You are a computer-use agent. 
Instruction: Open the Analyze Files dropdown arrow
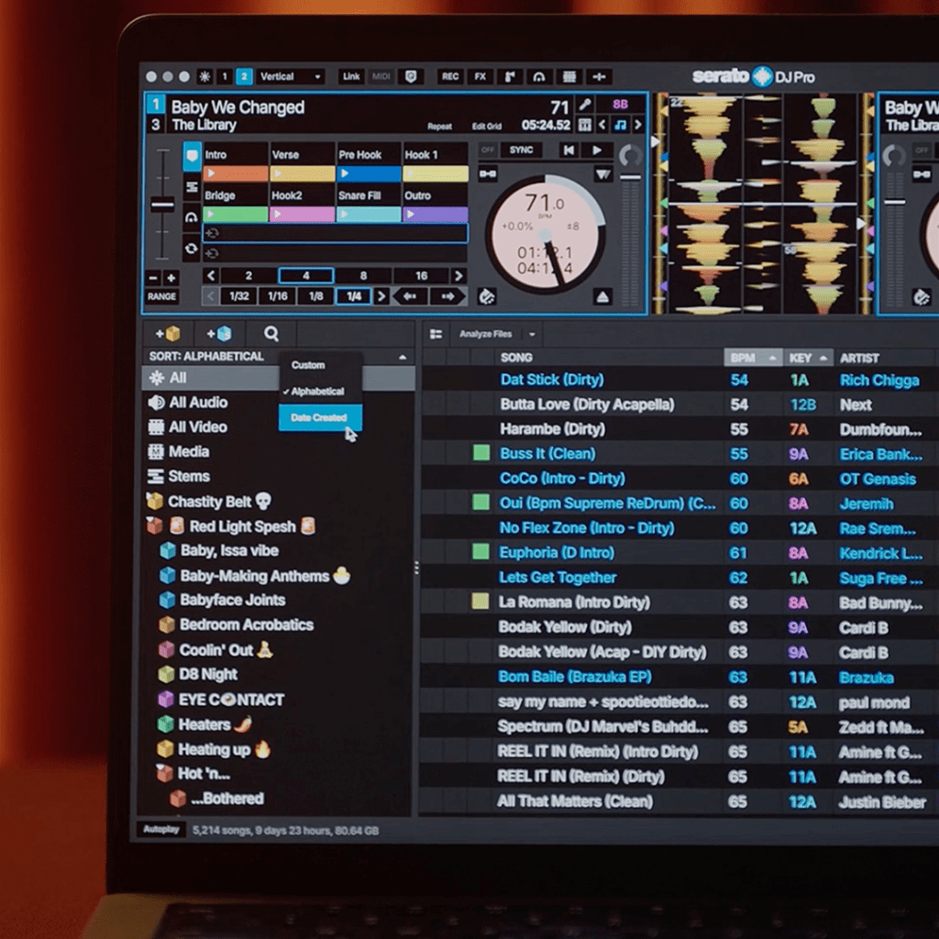(x=532, y=334)
